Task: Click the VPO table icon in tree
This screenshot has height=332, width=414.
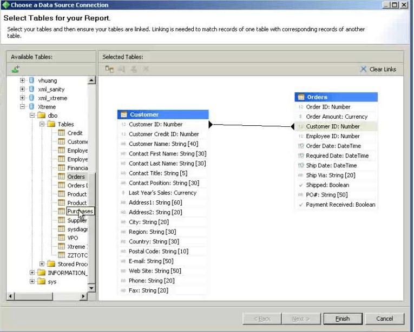Action: 61,238
